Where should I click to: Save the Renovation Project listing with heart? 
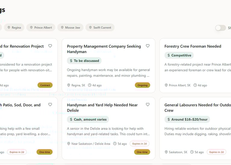[x=50, y=46]
